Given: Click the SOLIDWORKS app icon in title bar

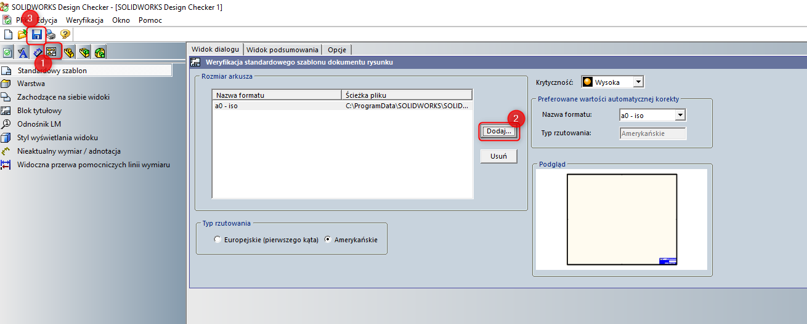Looking at the screenshot, I should coord(5,7).
